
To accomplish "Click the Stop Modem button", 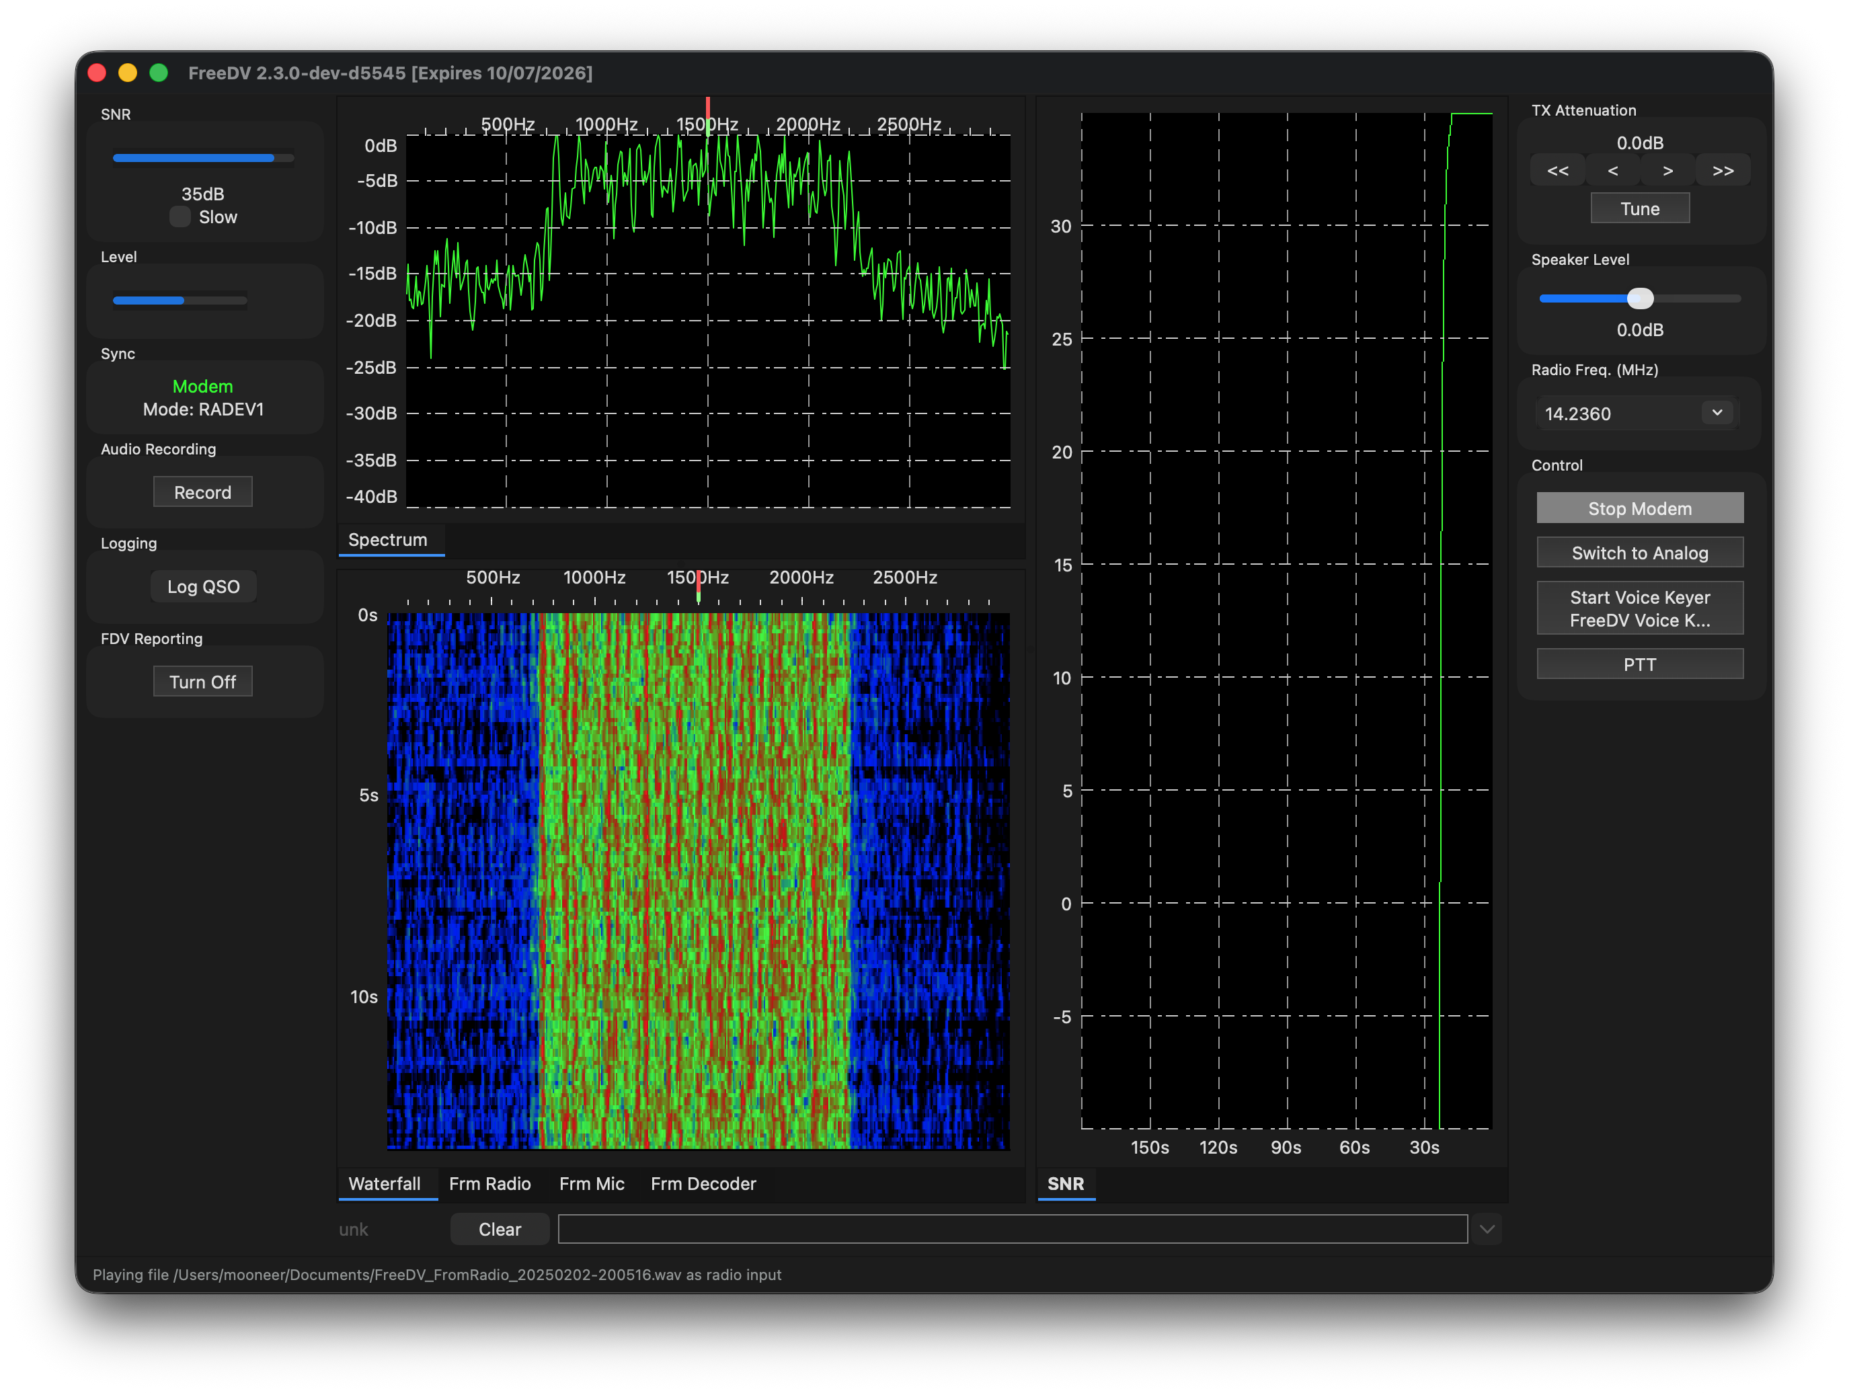I will [x=1639, y=508].
